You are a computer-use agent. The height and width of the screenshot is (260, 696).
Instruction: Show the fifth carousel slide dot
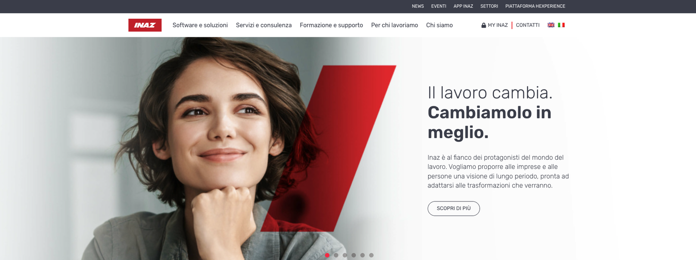(362, 255)
